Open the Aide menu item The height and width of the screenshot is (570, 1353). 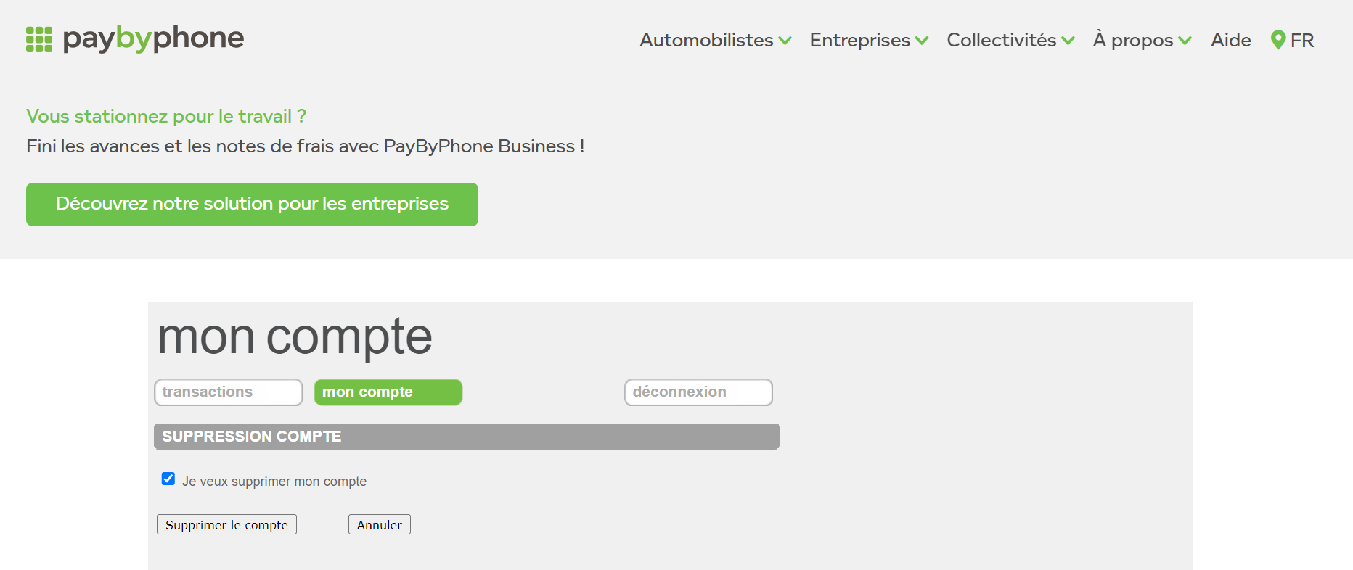pos(1231,40)
